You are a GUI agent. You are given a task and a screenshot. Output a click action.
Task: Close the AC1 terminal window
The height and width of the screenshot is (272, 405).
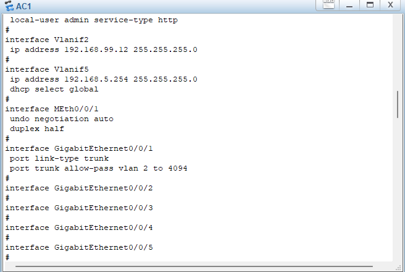pos(391,5)
